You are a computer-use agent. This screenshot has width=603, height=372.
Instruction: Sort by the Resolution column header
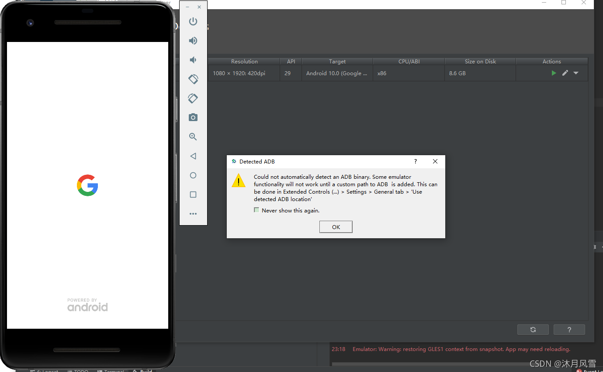pos(244,62)
